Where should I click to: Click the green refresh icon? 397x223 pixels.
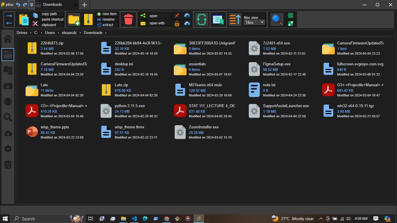click(x=201, y=19)
